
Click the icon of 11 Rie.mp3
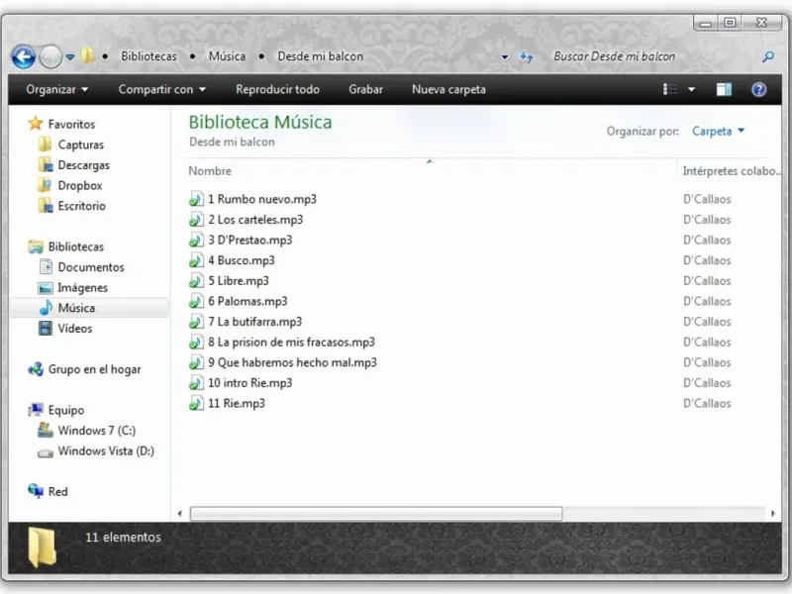pos(196,403)
